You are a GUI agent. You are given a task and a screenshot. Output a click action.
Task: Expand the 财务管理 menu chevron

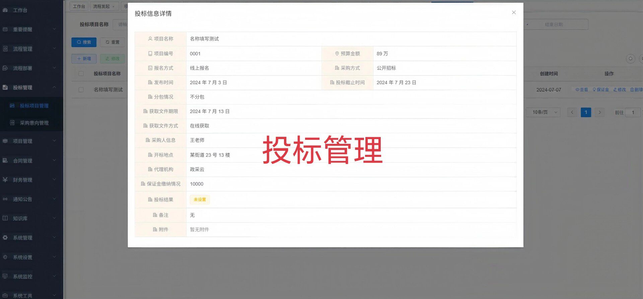(54, 180)
